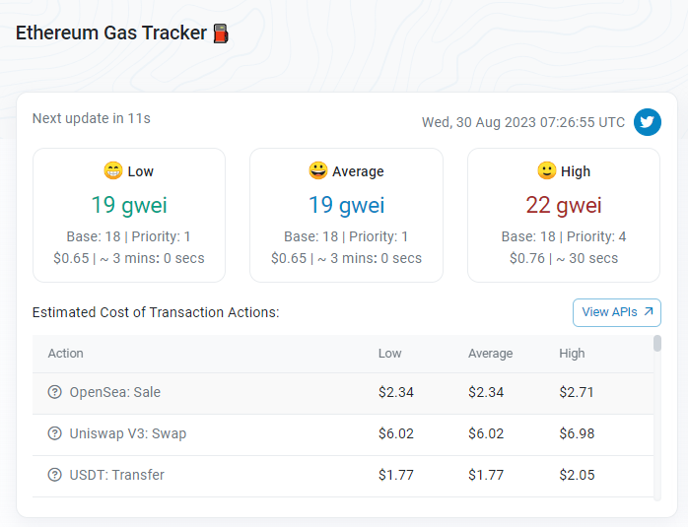Click the help icon beside OpenSea: Sale
Viewport: 688px width, 527px height.
tap(54, 391)
